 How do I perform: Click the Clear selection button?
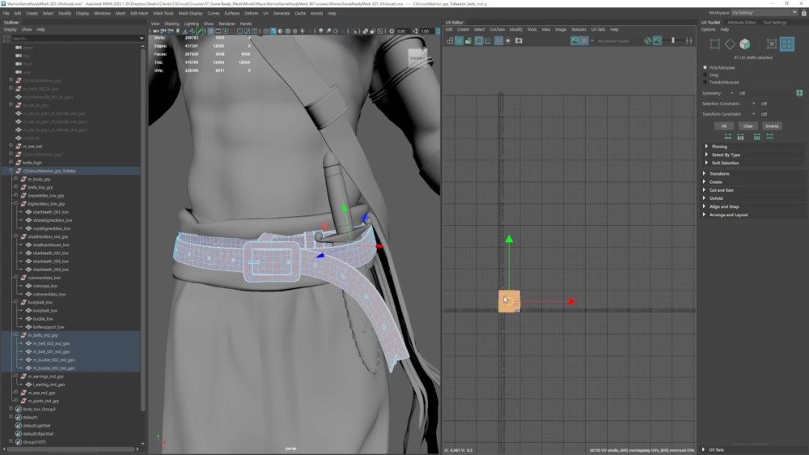click(x=748, y=126)
